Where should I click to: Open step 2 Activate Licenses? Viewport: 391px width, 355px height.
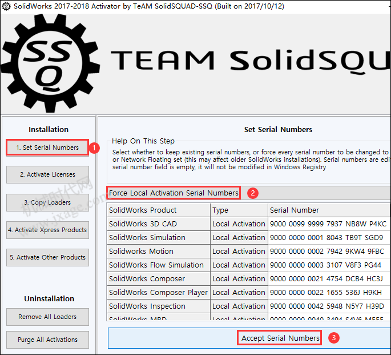click(x=47, y=174)
